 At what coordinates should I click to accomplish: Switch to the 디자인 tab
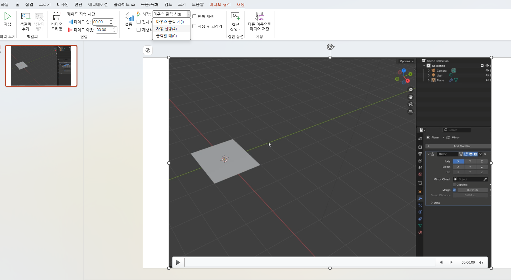63,5
